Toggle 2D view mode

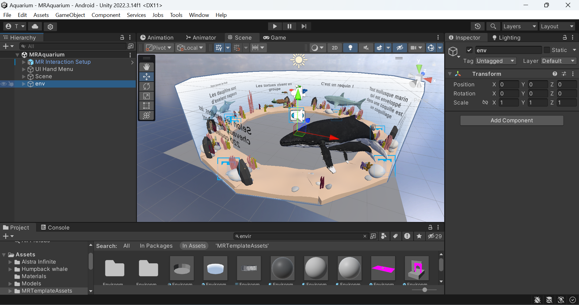coord(334,48)
